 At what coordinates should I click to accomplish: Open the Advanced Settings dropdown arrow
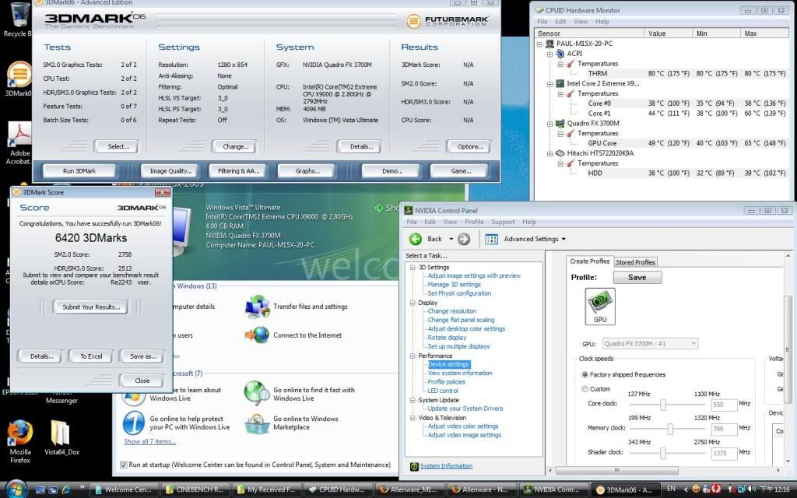click(x=564, y=240)
